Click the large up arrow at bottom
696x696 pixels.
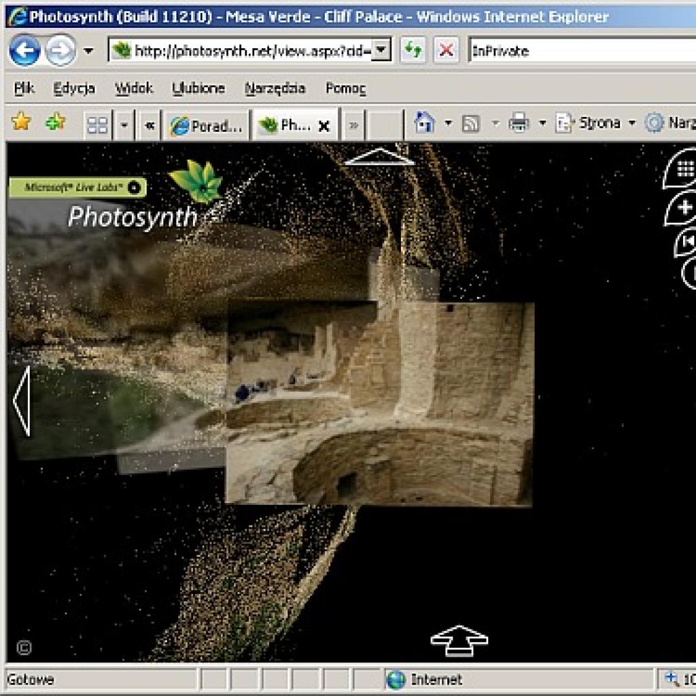tap(459, 640)
